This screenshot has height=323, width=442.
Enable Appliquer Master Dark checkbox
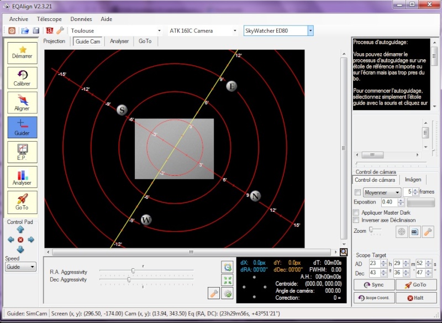point(356,212)
